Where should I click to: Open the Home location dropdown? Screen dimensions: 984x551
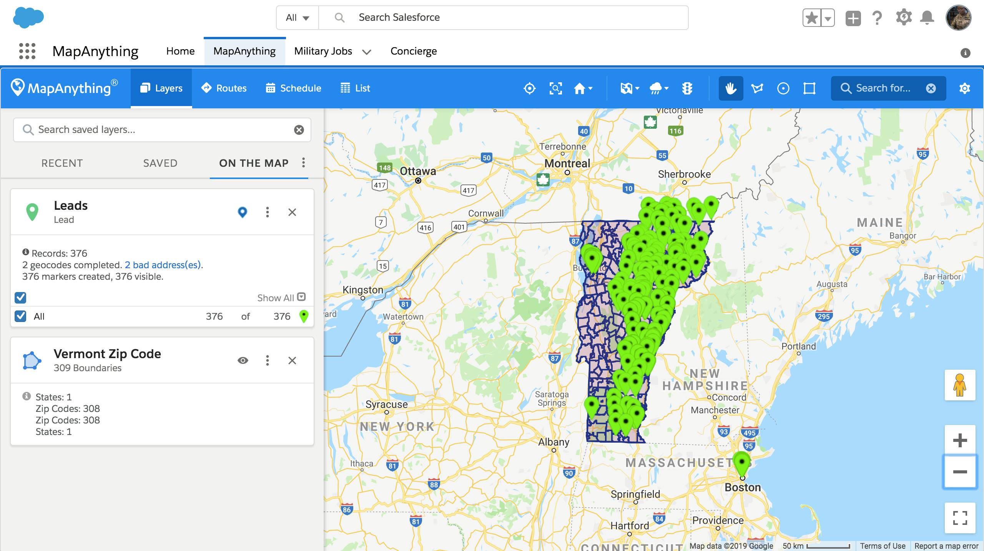pos(583,88)
